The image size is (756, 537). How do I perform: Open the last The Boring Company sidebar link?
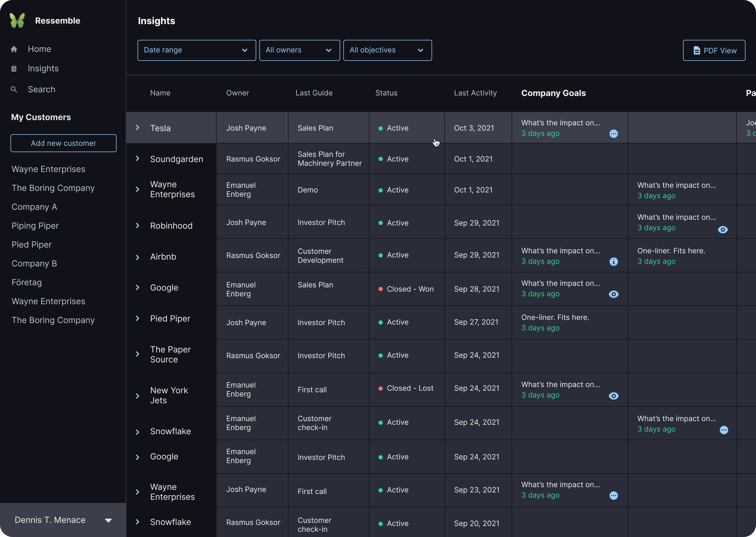[x=53, y=320]
